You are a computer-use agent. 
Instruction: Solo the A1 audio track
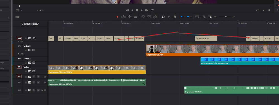coord(34,76)
